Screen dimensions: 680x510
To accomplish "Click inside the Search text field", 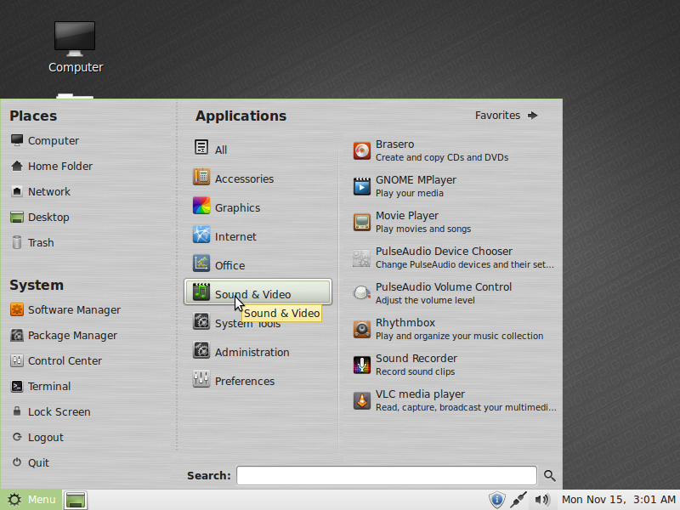I will point(386,476).
